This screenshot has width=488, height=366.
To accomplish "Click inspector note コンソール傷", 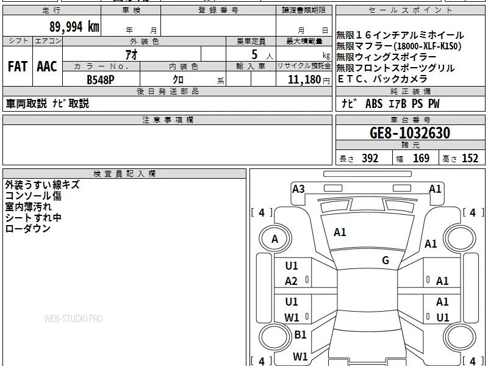I will [x=34, y=196].
